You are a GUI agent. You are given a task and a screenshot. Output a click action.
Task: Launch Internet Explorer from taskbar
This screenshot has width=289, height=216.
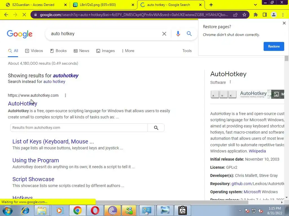coord(25,210)
